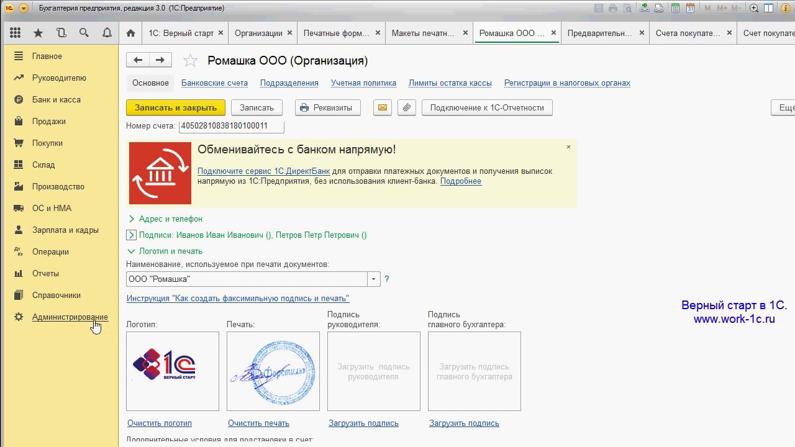Viewport: 795px width, 447px height.
Task: Click the zoom magnifier with plus
Action: [754, 8]
